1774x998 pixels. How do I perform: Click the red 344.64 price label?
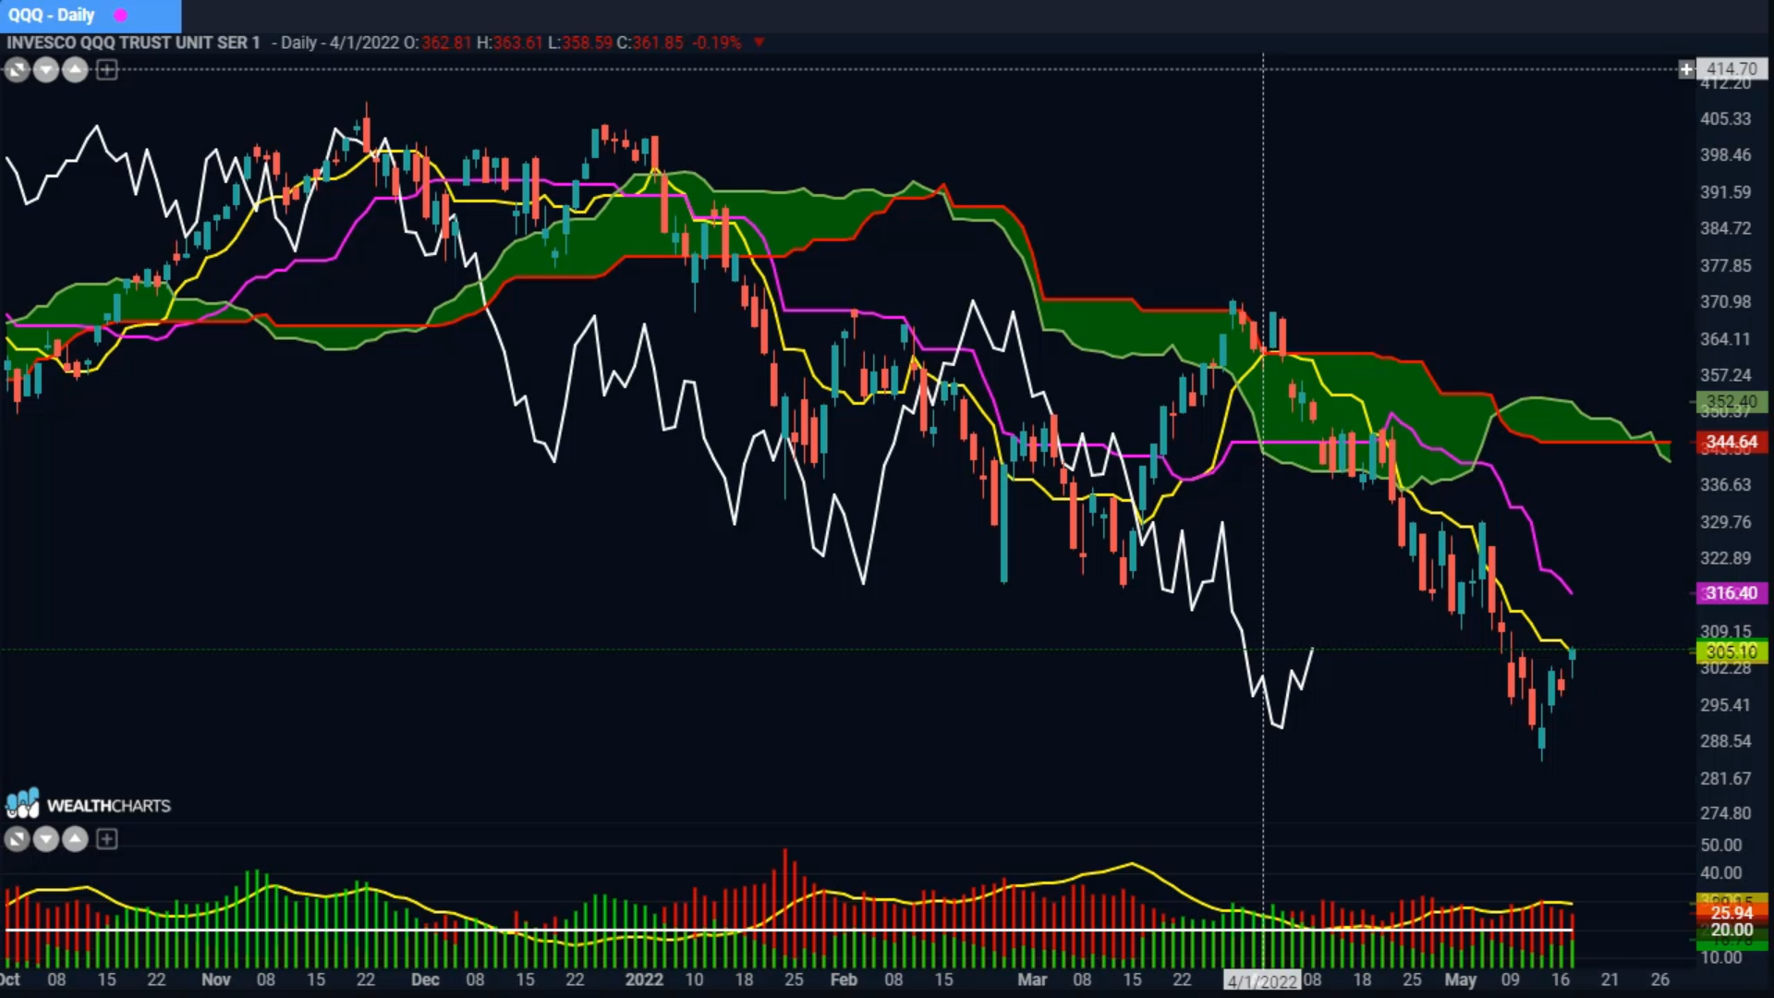pos(1732,442)
